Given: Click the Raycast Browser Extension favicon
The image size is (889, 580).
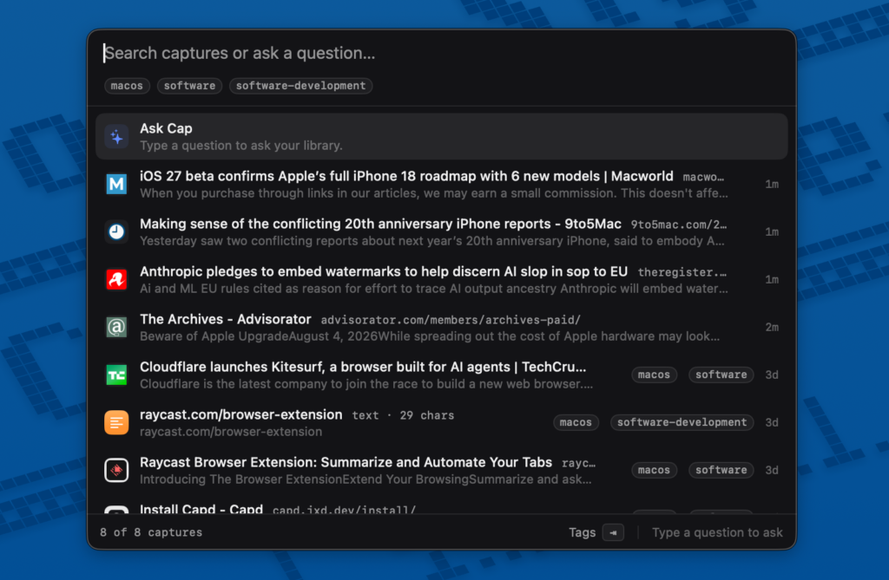Looking at the screenshot, I should [x=117, y=470].
